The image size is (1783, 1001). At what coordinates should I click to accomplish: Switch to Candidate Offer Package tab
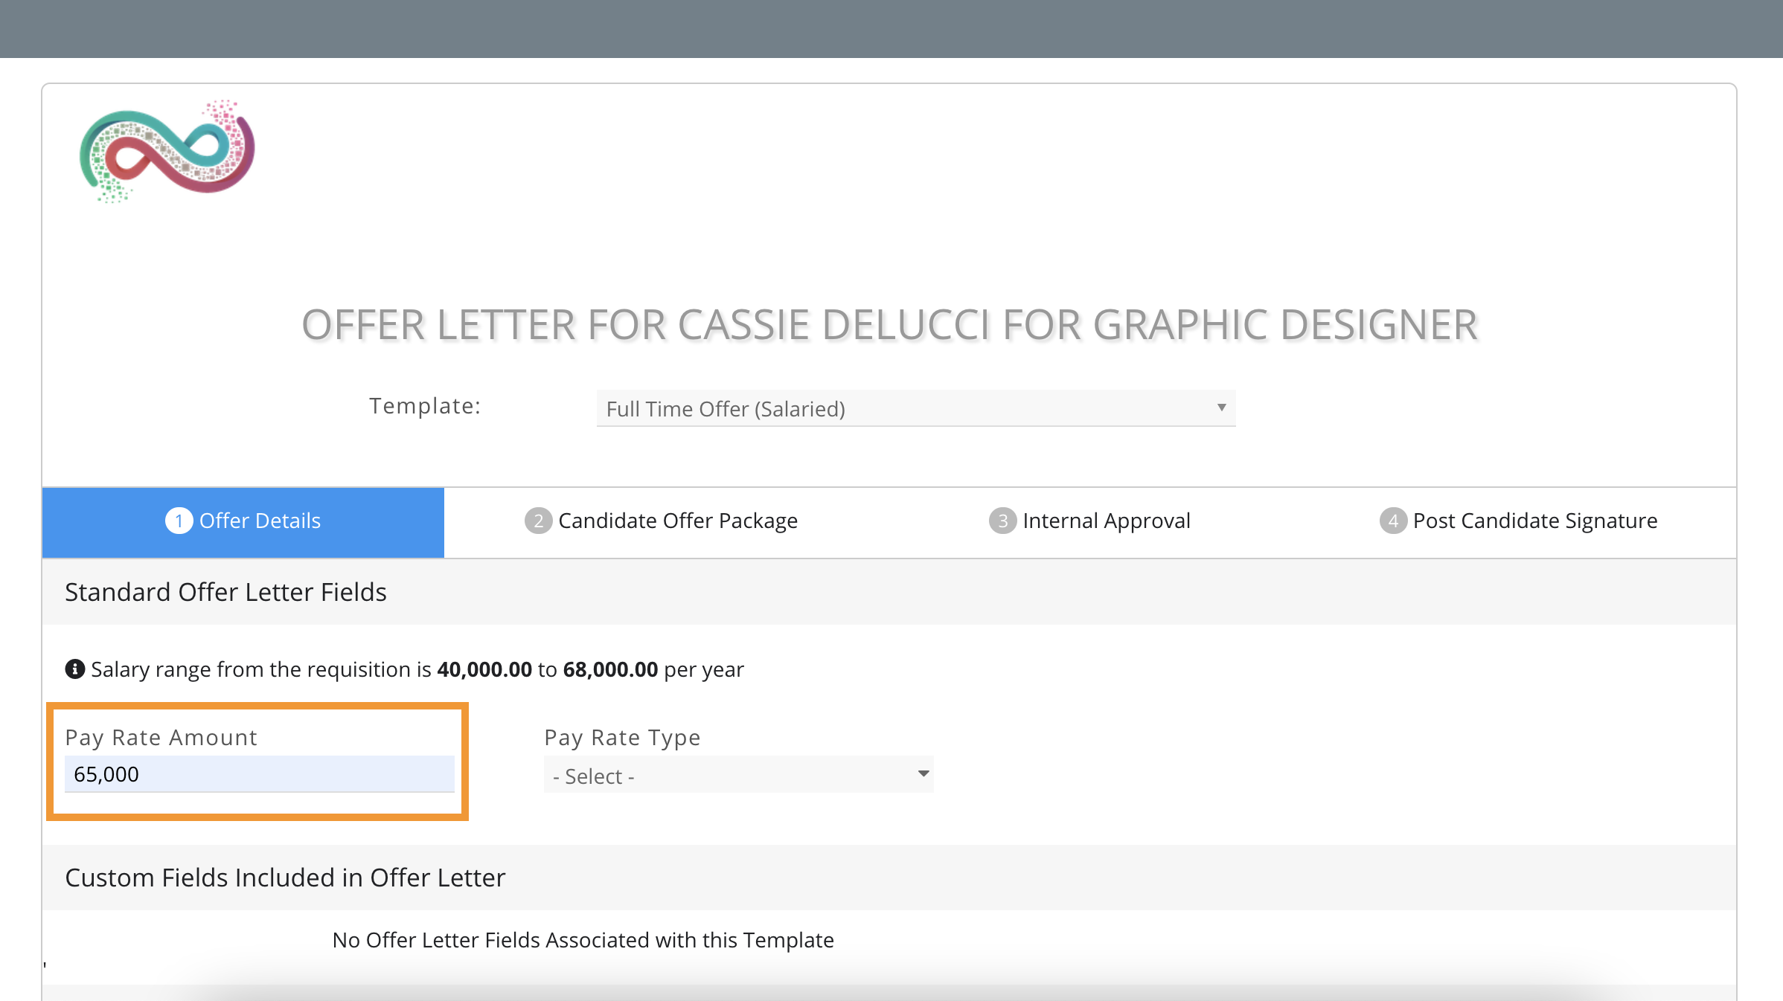pyautogui.click(x=661, y=521)
